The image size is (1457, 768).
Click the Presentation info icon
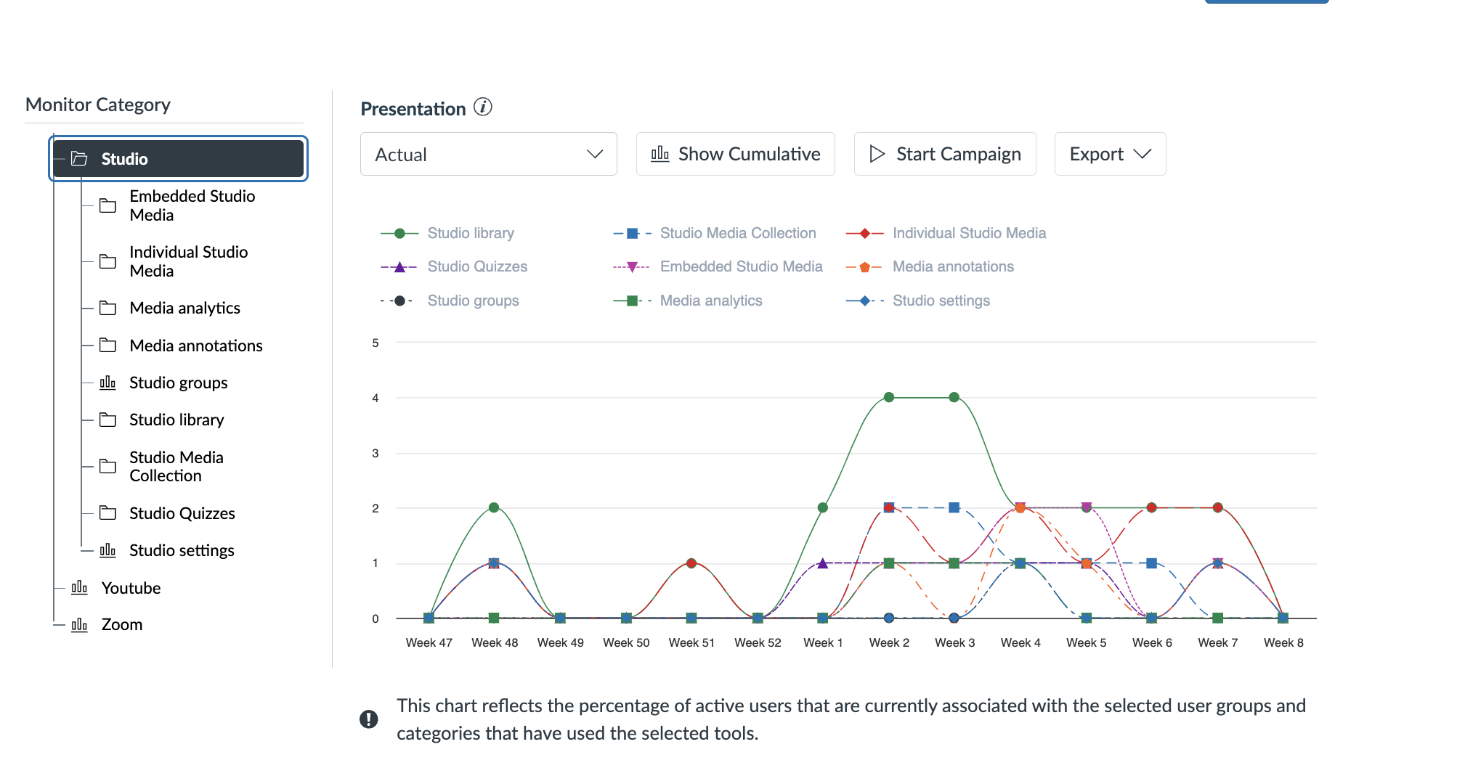click(x=483, y=107)
